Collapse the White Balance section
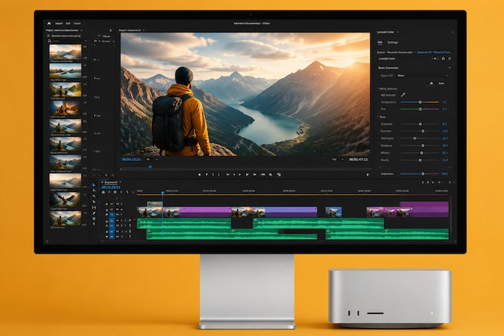 coord(378,89)
